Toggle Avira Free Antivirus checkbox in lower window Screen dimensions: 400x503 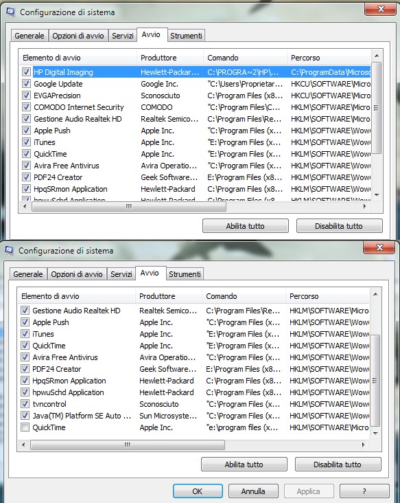click(25, 357)
